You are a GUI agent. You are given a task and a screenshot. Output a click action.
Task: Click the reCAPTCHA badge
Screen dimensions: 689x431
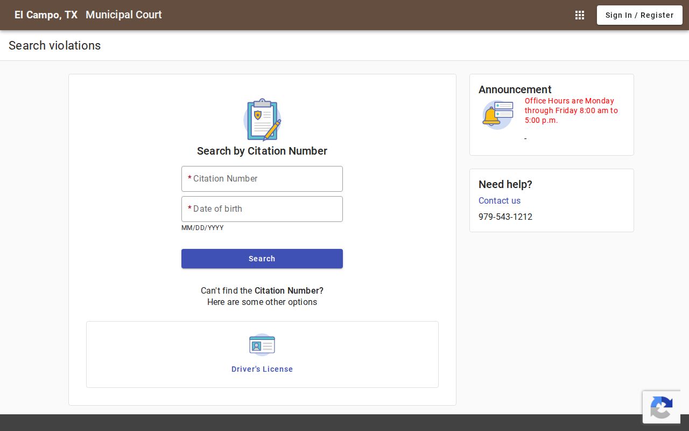(x=662, y=407)
